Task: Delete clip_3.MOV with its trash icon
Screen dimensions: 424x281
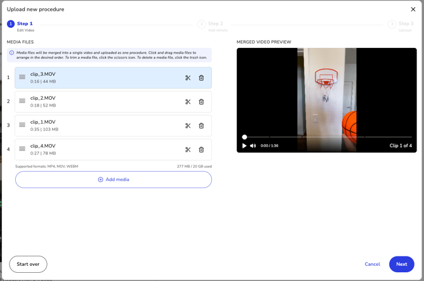Action: [x=201, y=78]
